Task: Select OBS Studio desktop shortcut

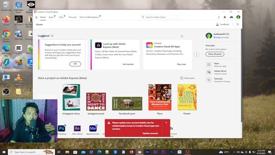Action: point(6,93)
